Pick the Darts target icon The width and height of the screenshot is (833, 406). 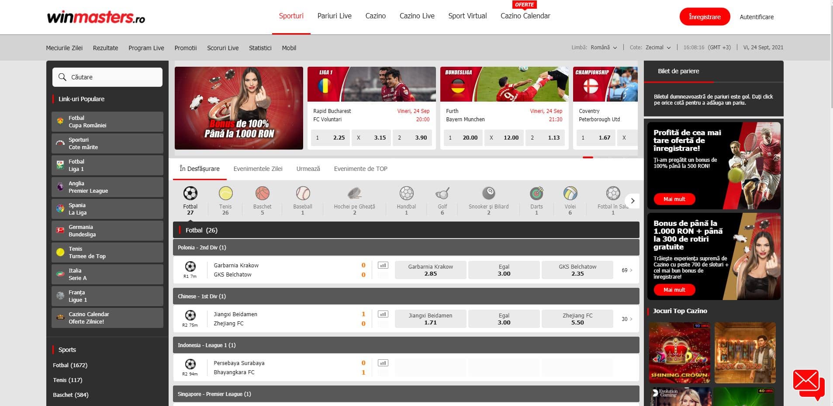[536, 193]
